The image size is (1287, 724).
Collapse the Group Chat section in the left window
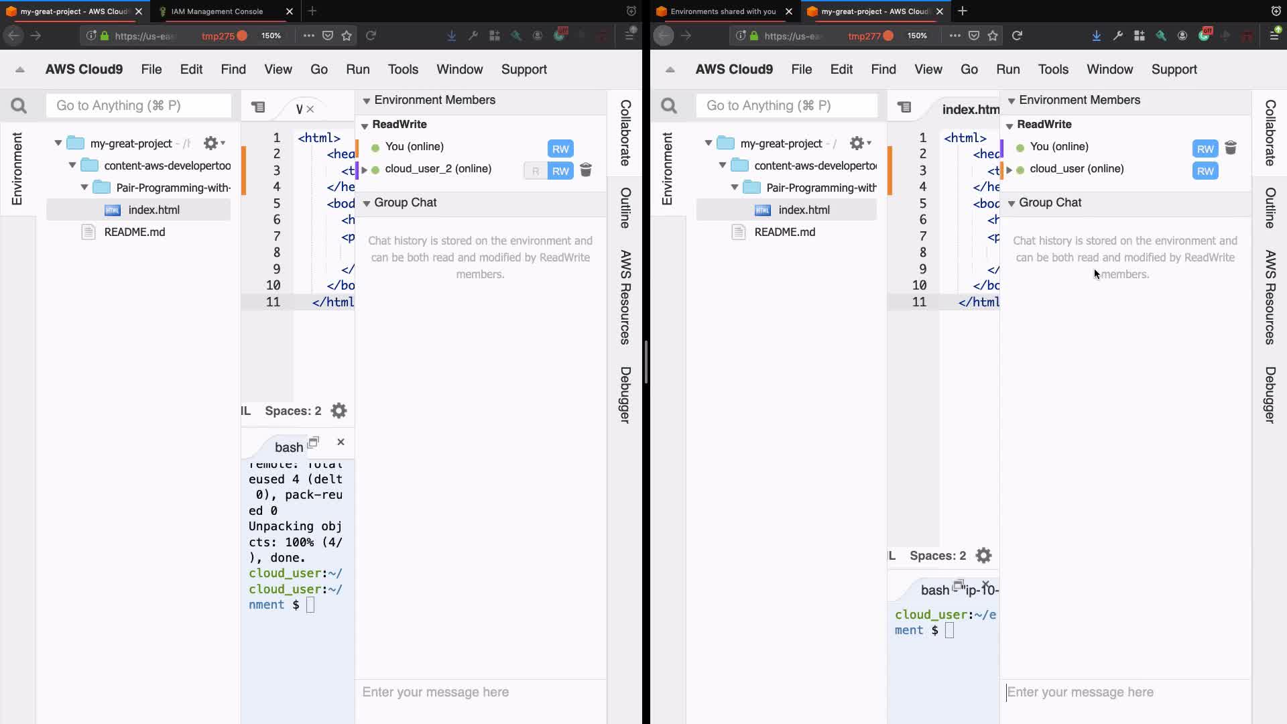pos(367,203)
